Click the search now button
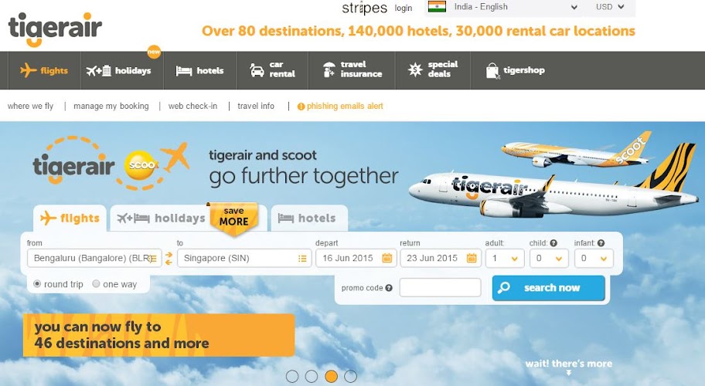 549,288
